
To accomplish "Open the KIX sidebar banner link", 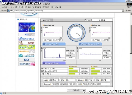I will (27, 60).
